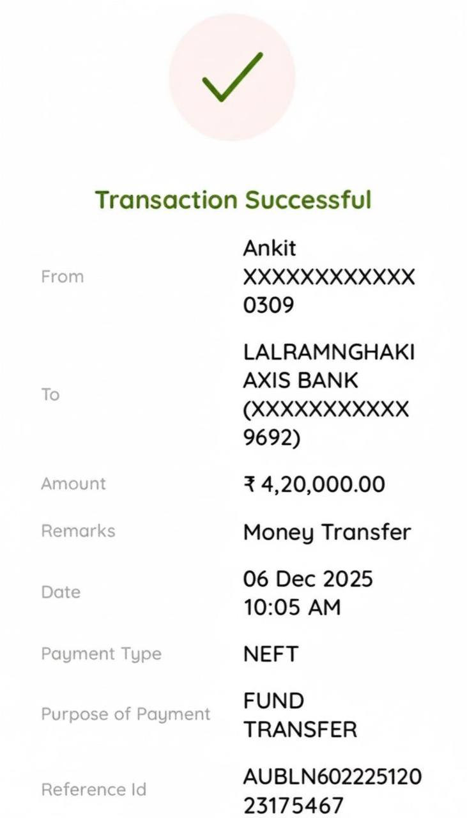467x818 pixels.
Task: Select the Remarks label
Action: pyautogui.click(x=78, y=531)
